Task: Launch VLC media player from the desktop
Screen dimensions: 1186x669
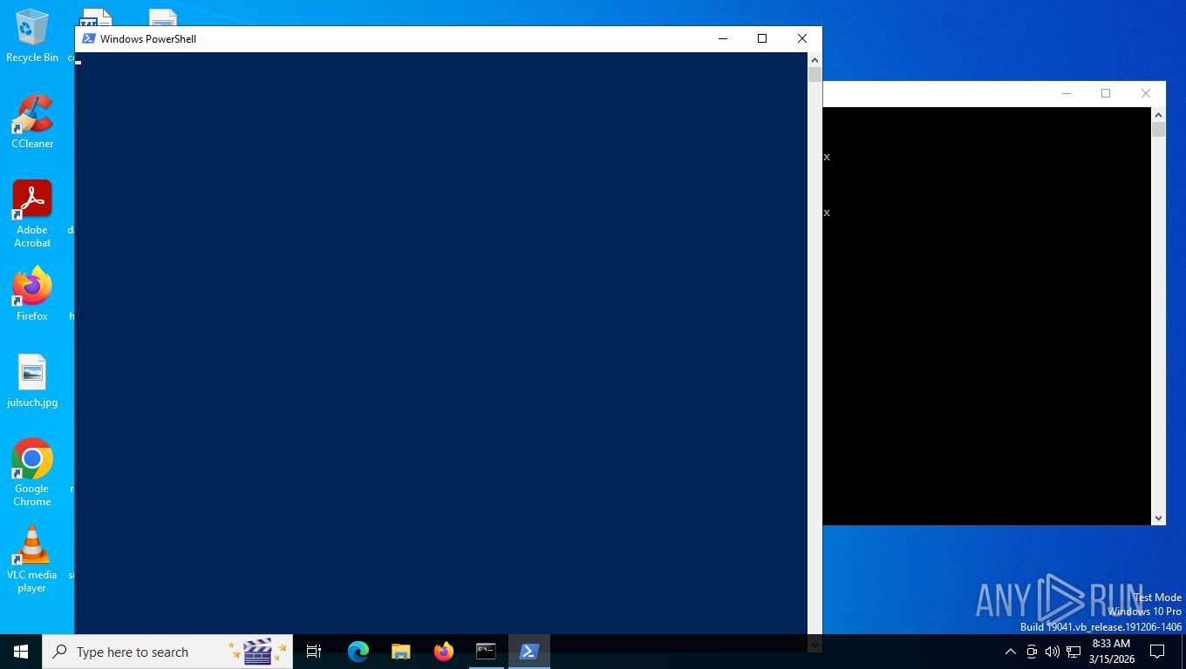Action: click(x=32, y=559)
